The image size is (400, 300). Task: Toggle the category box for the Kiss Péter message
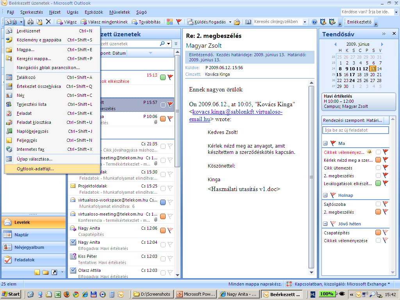(163, 259)
